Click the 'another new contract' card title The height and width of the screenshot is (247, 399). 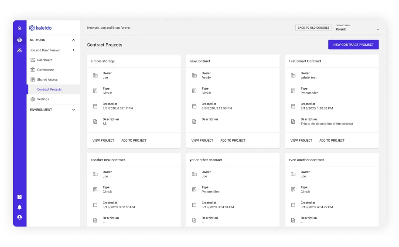click(x=108, y=160)
